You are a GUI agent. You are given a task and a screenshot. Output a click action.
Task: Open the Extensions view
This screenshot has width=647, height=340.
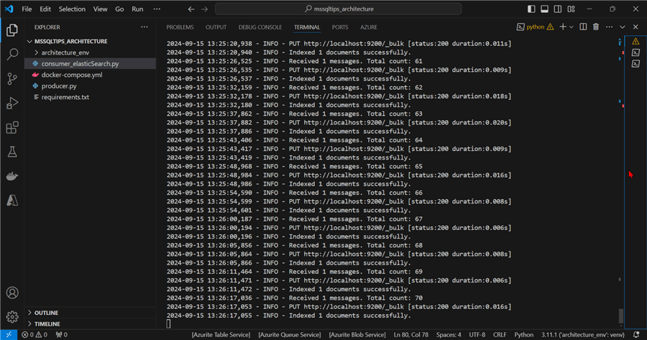[12, 128]
